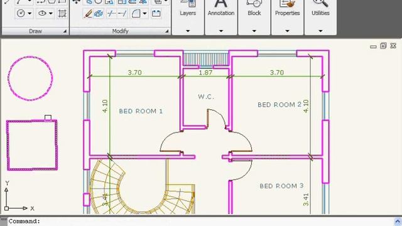
Task: Open circle tool variants dropdown arrow
Action: click(x=30, y=13)
